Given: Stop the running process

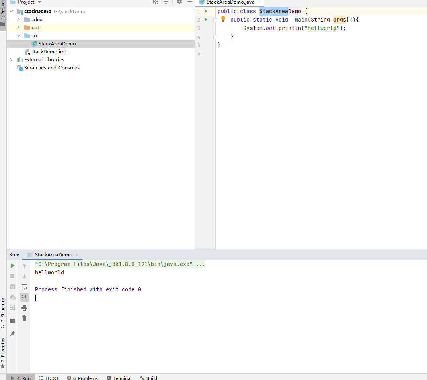Looking at the screenshot, I should 12,276.
